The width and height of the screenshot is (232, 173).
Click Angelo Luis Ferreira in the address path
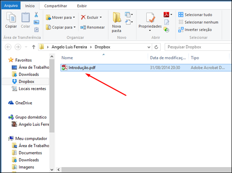tap(69, 47)
